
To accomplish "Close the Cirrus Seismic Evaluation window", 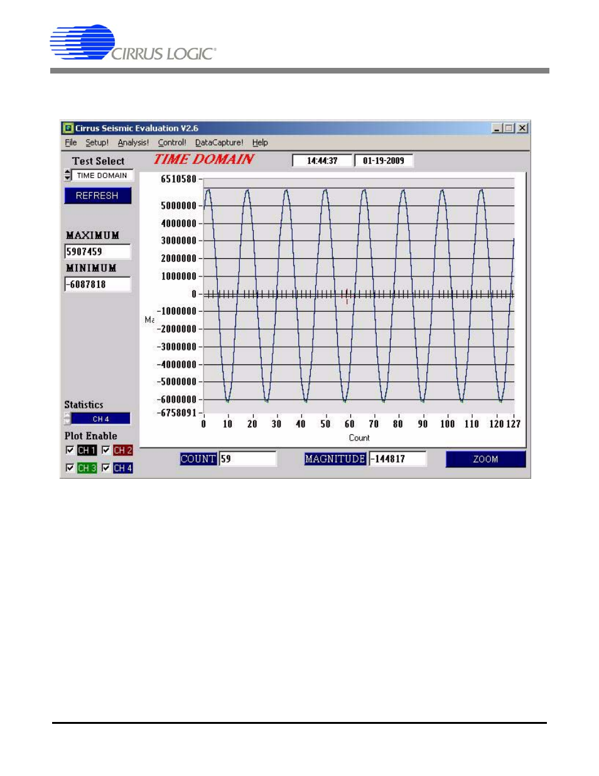I will (x=522, y=128).
